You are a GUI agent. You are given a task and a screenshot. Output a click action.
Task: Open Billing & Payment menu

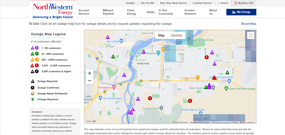108,12
